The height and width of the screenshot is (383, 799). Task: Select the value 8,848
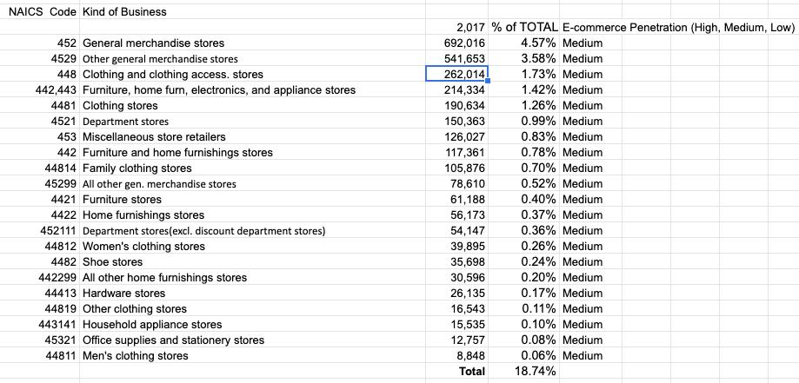tap(456, 355)
